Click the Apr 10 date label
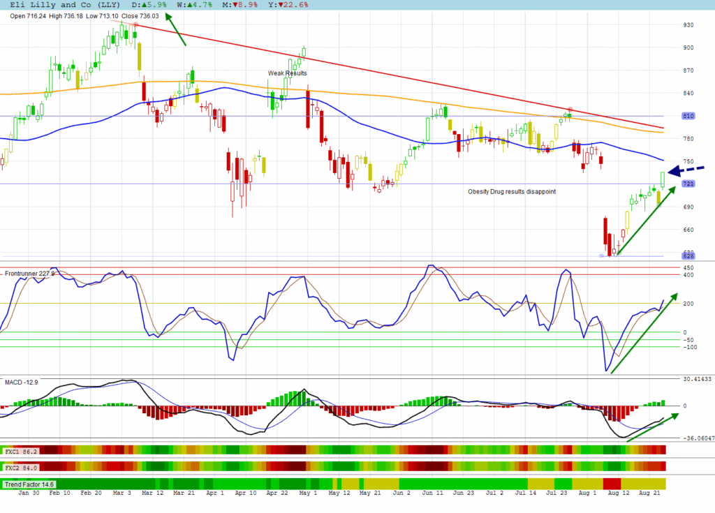This screenshot has height=513, width=715. (x=246, y=493)
